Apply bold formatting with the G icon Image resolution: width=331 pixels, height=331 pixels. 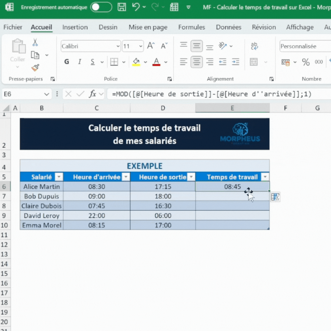pos(66,62)
